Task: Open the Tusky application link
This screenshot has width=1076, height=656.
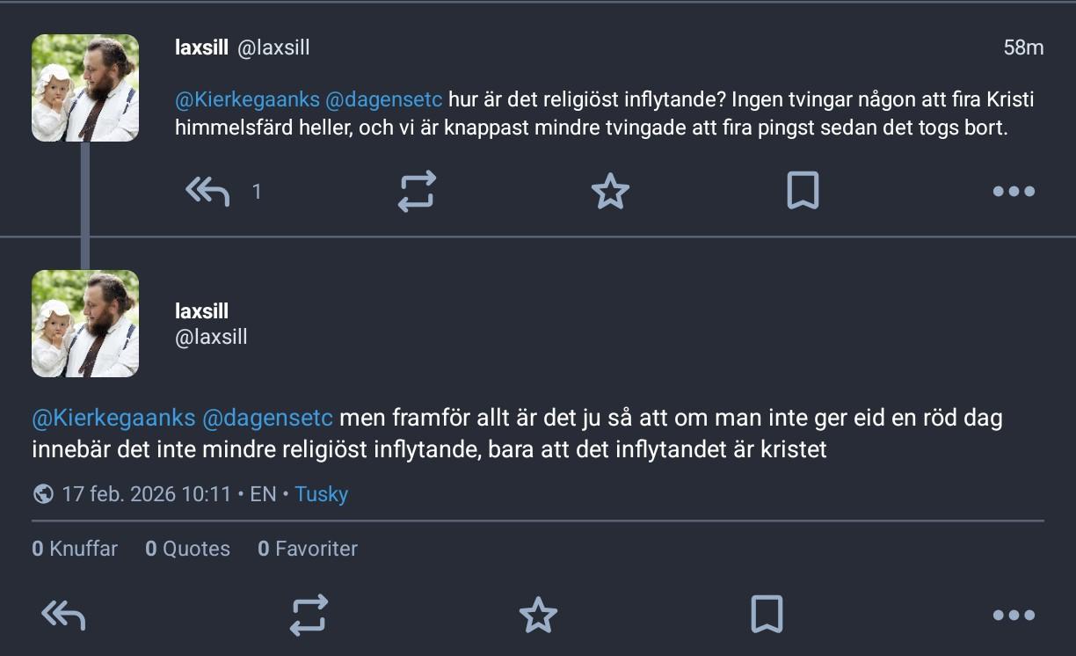Action: 321,494
